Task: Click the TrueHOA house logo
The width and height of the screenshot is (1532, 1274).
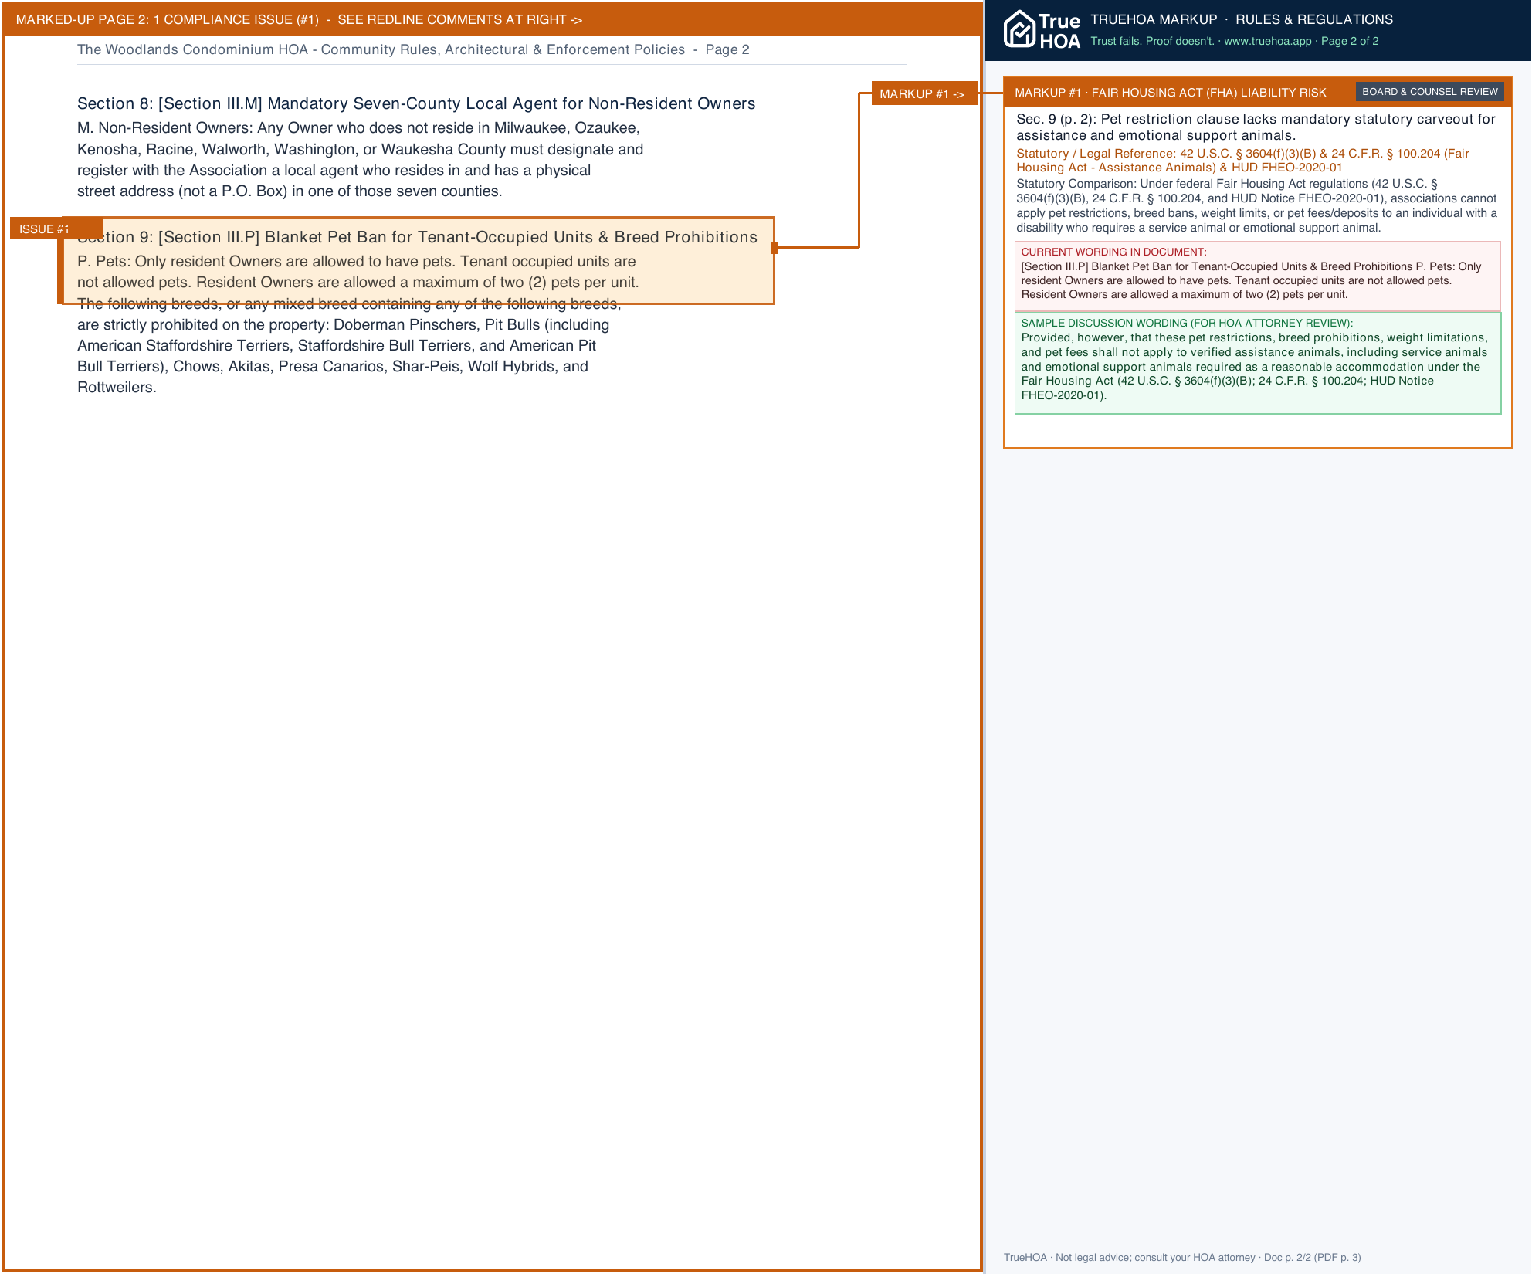Action: 1042,30
